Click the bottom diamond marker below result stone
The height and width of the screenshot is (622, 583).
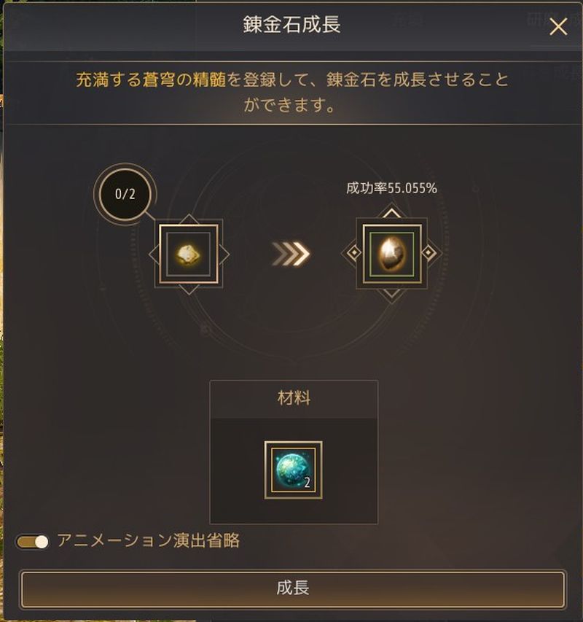point(391,294)
